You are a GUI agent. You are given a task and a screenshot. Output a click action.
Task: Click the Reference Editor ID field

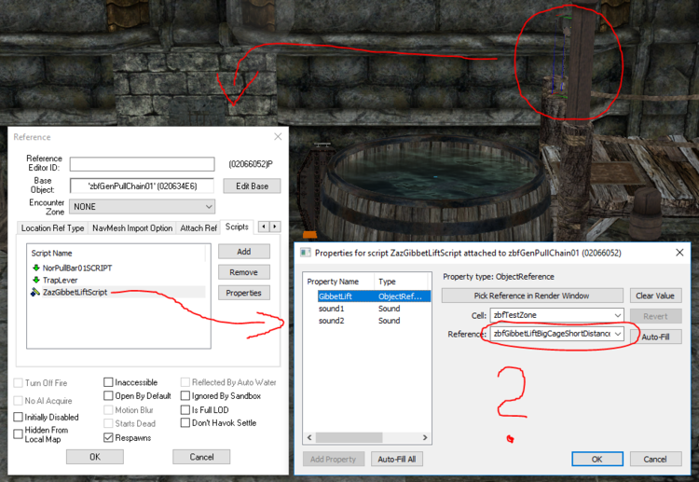click(x=143, y=164)
